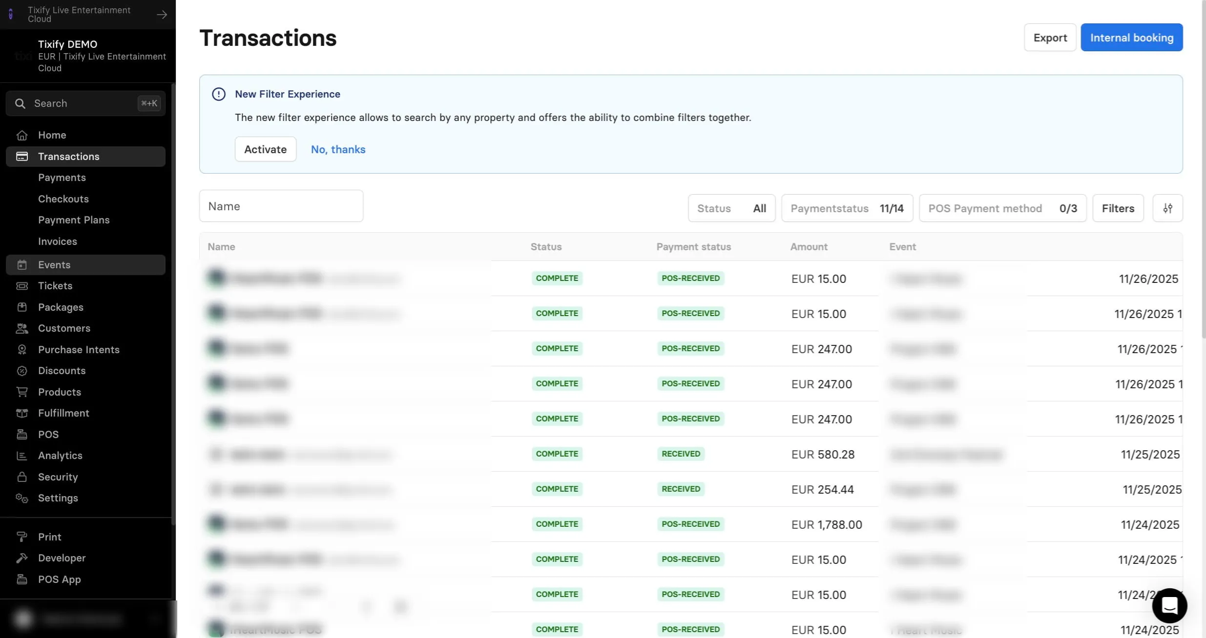Open the Payments submenu item
The image size is (1206, 638).
pos(62,178)
